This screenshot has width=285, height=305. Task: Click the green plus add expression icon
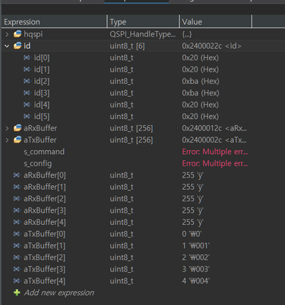[x=17, y=293]
